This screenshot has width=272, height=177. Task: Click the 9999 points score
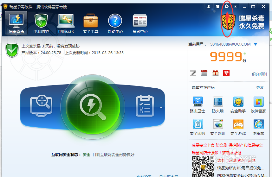pos(226,57)
